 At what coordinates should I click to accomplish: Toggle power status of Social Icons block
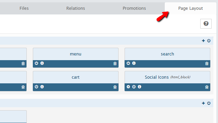pyautogui.click(x=134, y=87)
